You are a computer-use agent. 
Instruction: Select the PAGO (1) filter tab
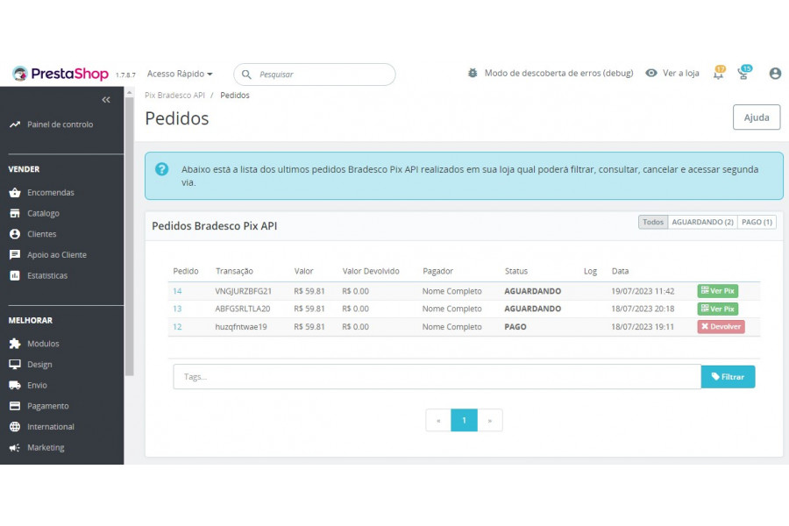(757, 222)
